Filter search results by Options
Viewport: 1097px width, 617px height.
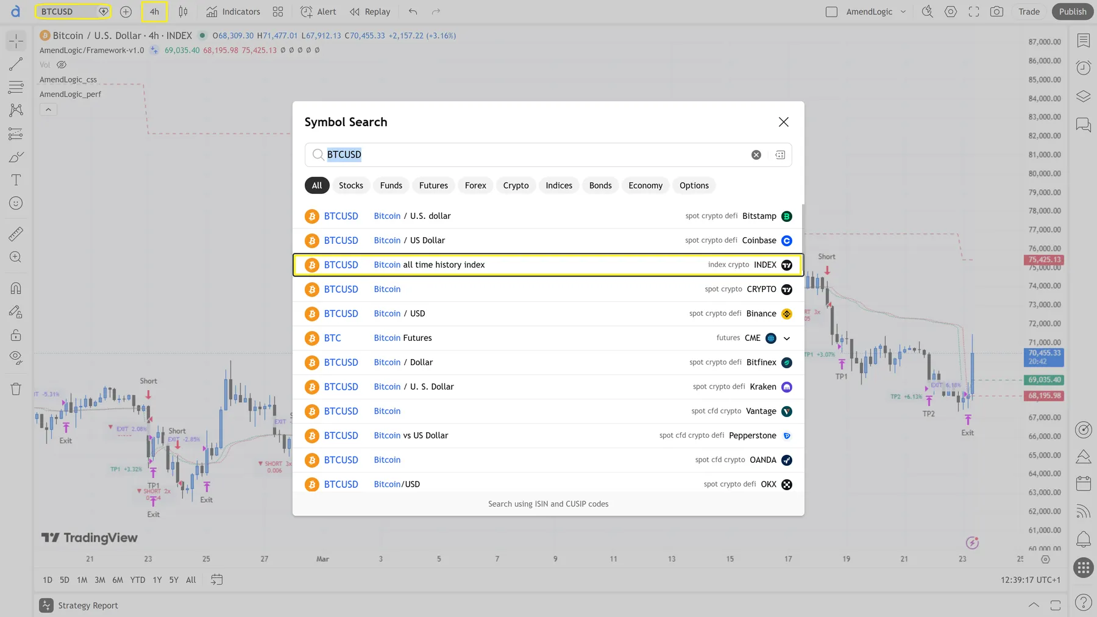pyautogui.click(x=694, y=185)
